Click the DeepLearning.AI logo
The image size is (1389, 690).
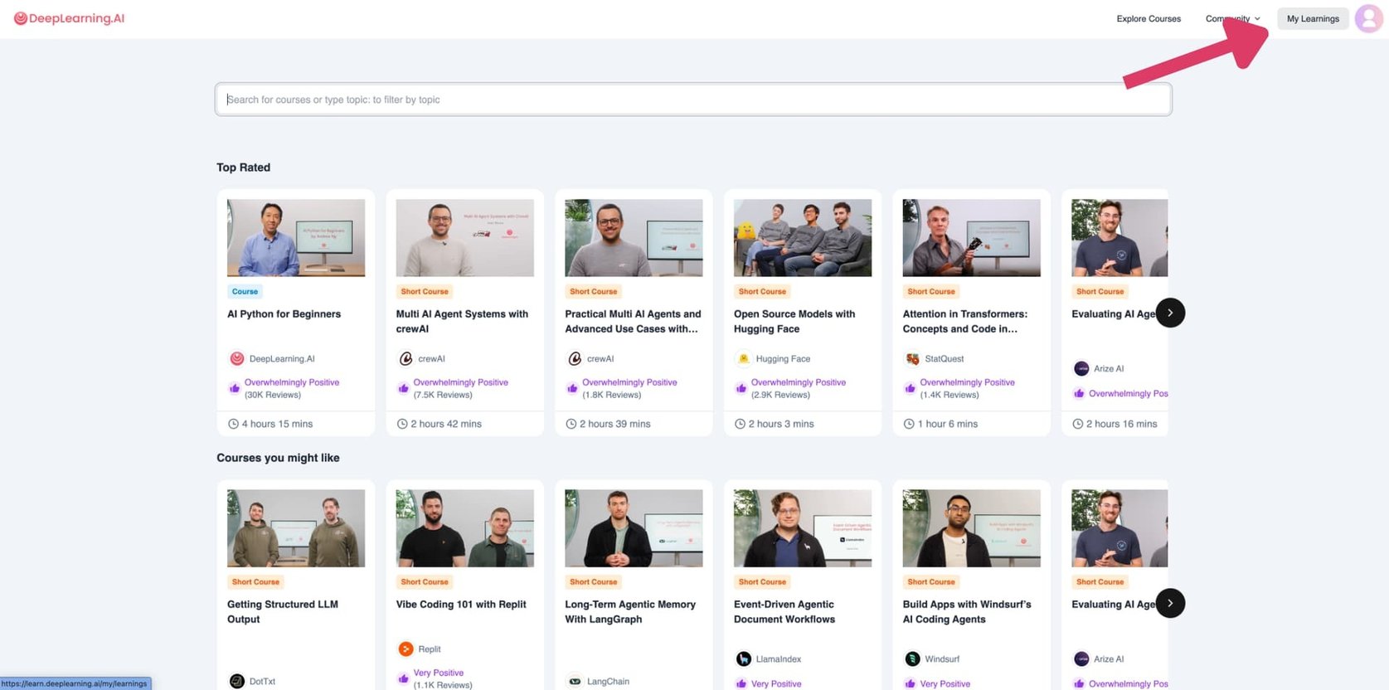[x=69, y=18]
